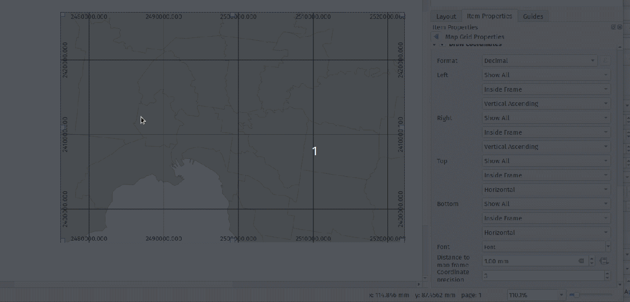Open the Font button dropdown arrow
The height and width of the screenshot is (302, 630).
tap(608, 247)
